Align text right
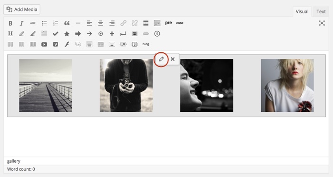This screenshot has width=333, height=177. (x=112, y=23)
